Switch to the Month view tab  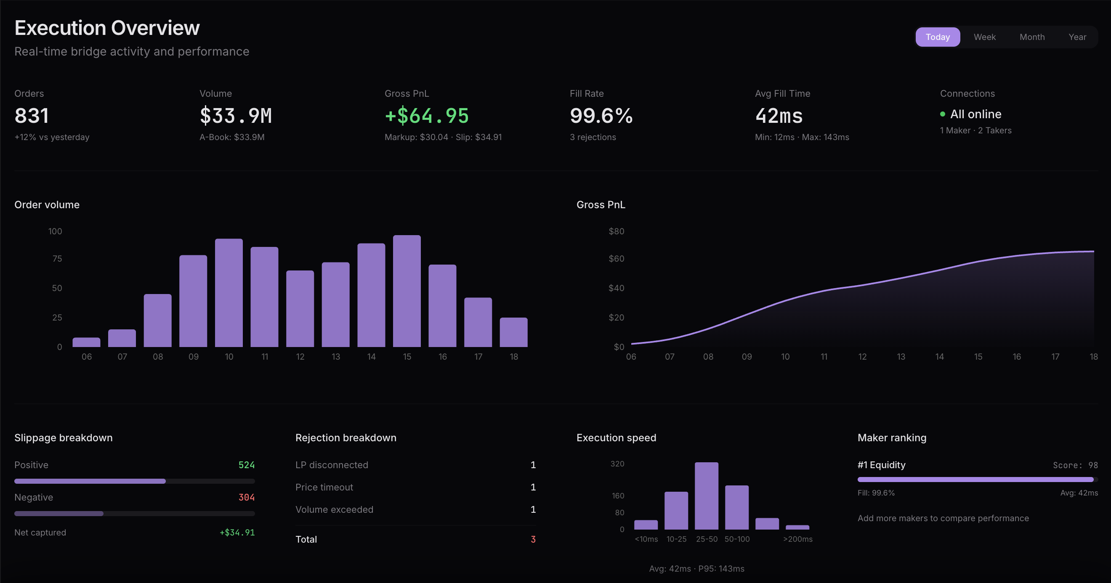(1032, 37)
